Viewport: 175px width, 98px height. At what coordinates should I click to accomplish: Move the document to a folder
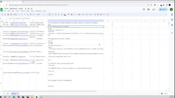coord(29,9)
